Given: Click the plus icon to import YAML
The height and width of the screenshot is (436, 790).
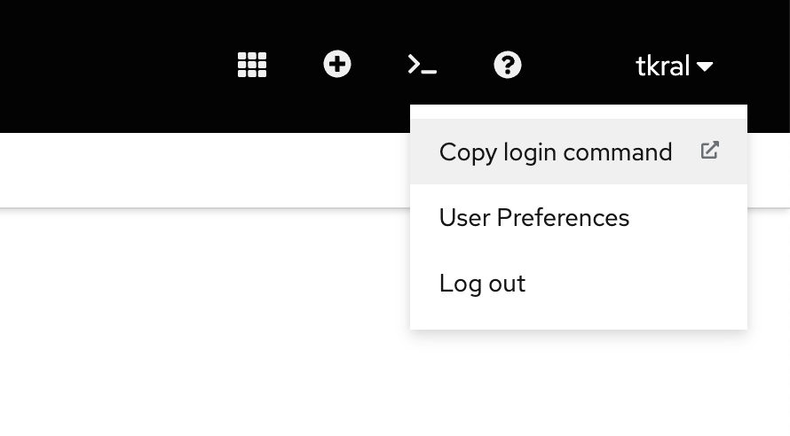Looking at the screenshot, I should [337, 65].
